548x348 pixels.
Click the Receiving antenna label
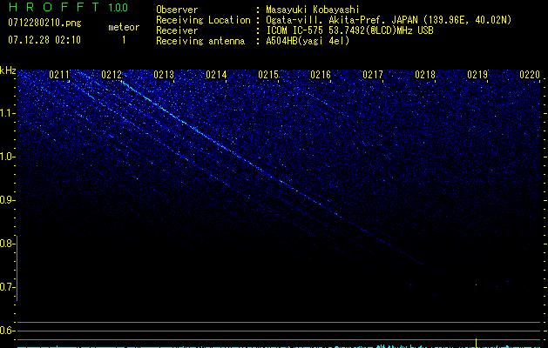200,41
